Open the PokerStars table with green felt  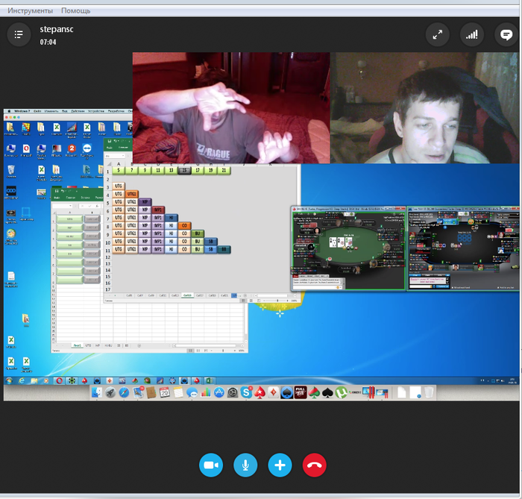[348, 248]
